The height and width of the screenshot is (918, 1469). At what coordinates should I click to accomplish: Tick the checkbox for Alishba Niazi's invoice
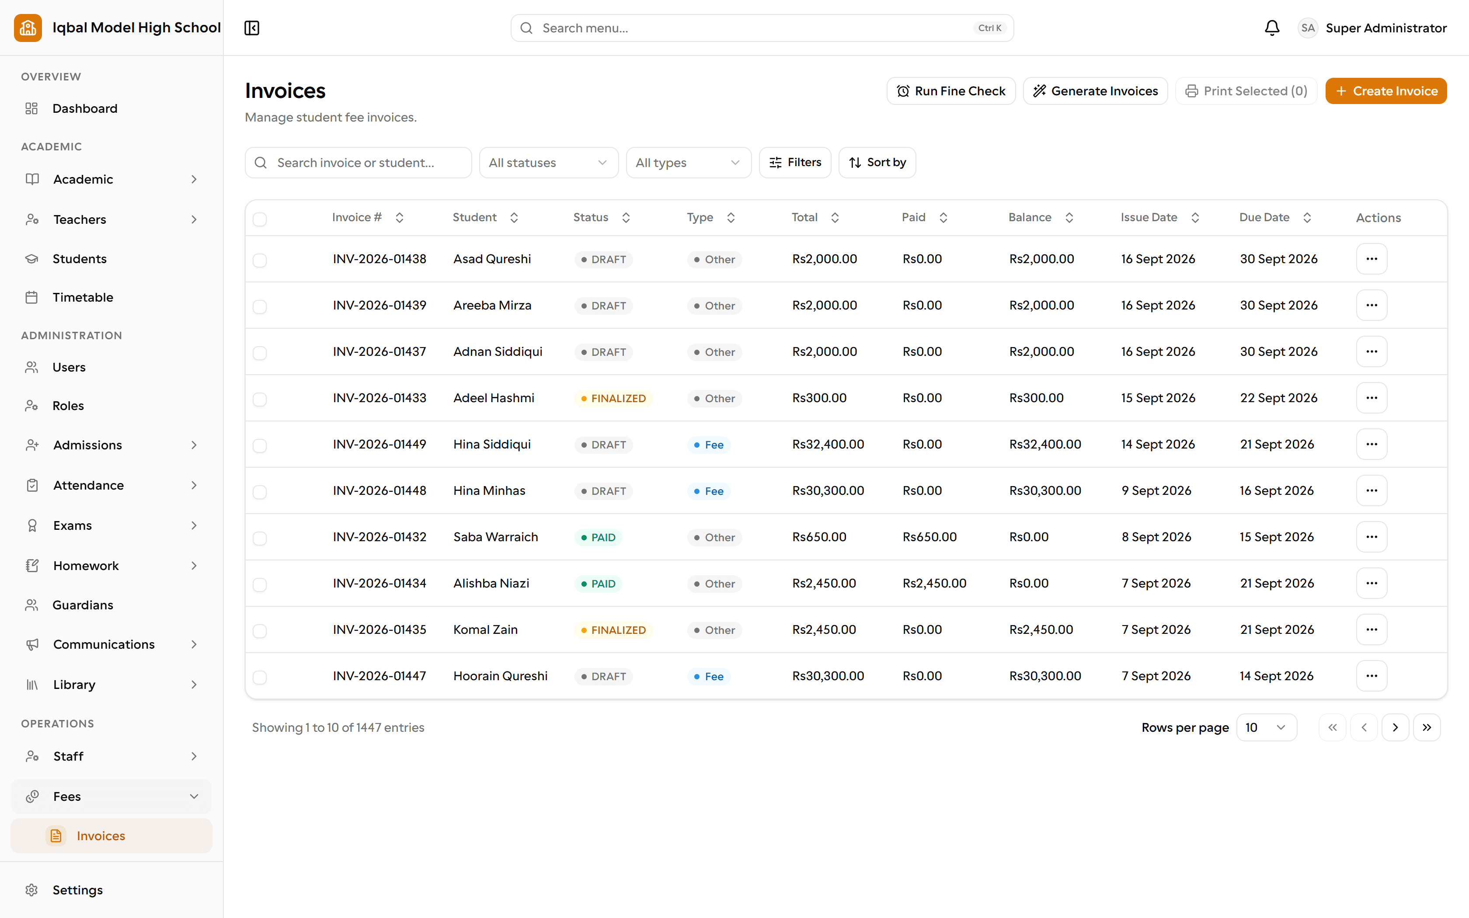click(260, 585)
